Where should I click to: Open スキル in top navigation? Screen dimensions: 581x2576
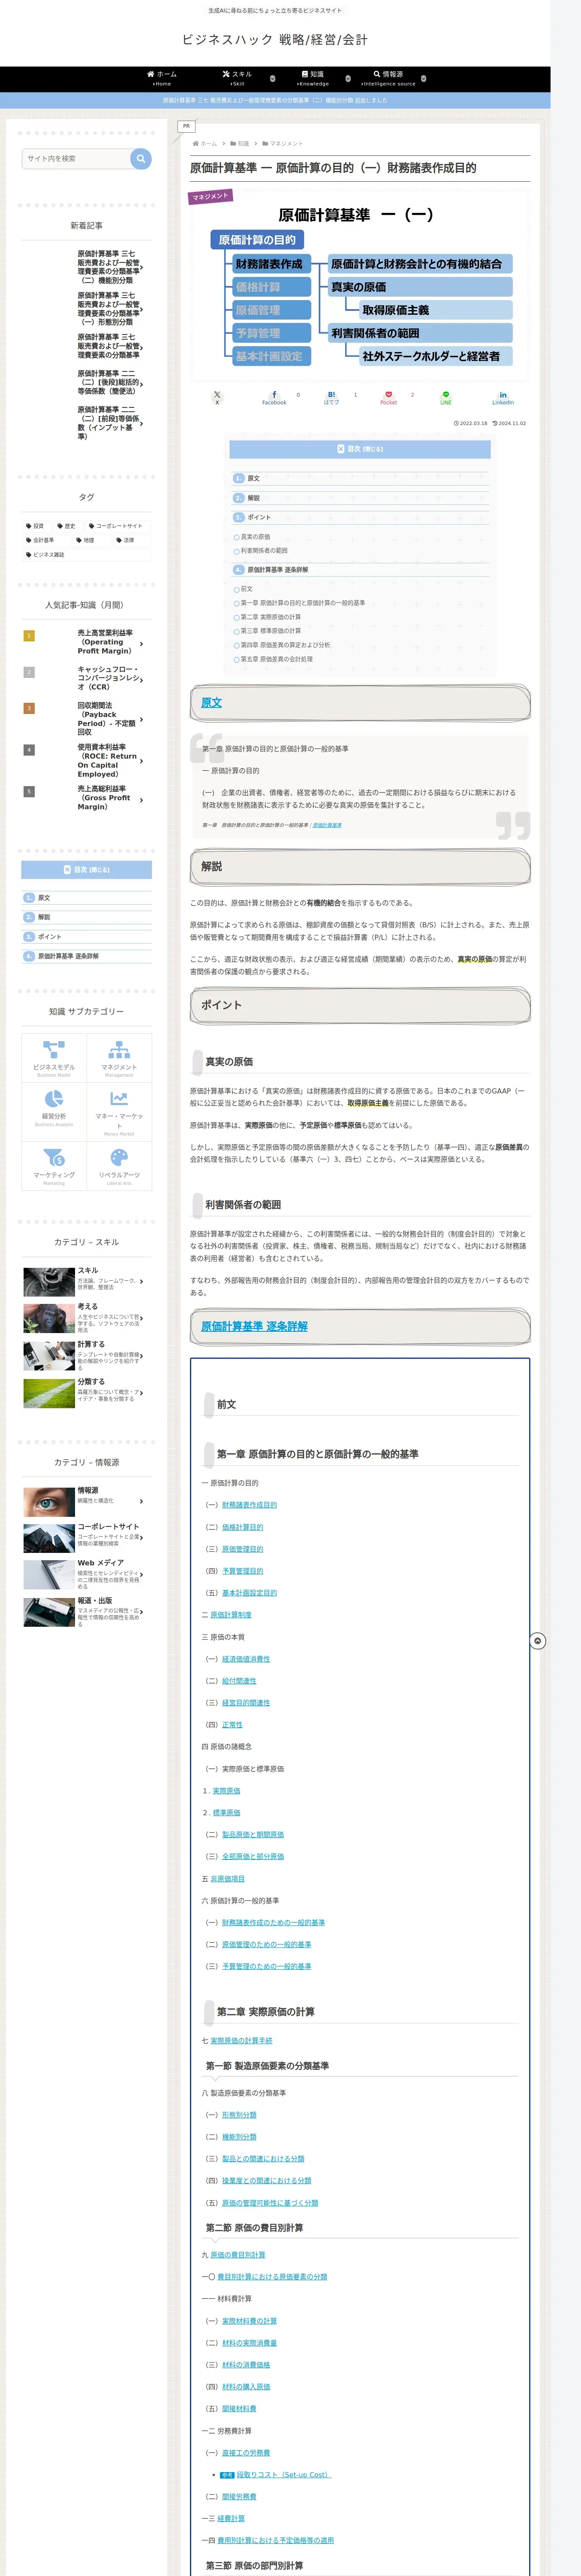click(x=237, y=79)
